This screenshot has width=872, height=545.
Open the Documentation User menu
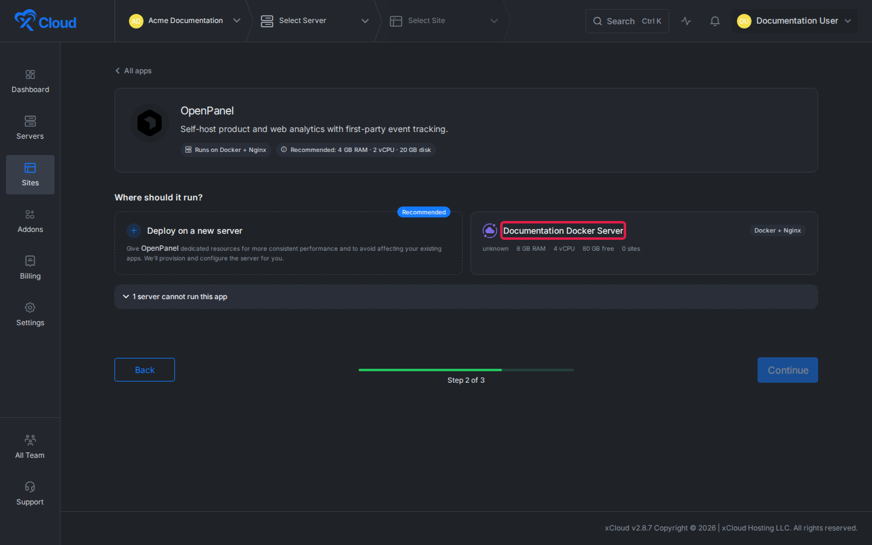click(794, 21)
